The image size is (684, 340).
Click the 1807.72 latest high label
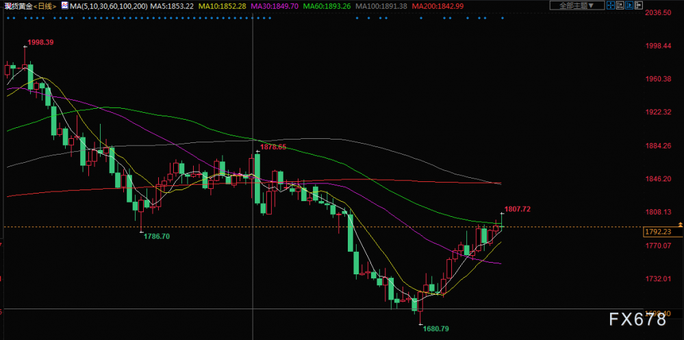pyautogui.click(x=518, y=209)
